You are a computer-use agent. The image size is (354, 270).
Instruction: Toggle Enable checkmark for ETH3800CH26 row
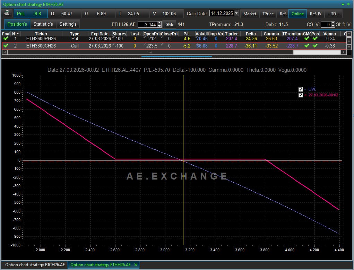[x=6, y=46]
